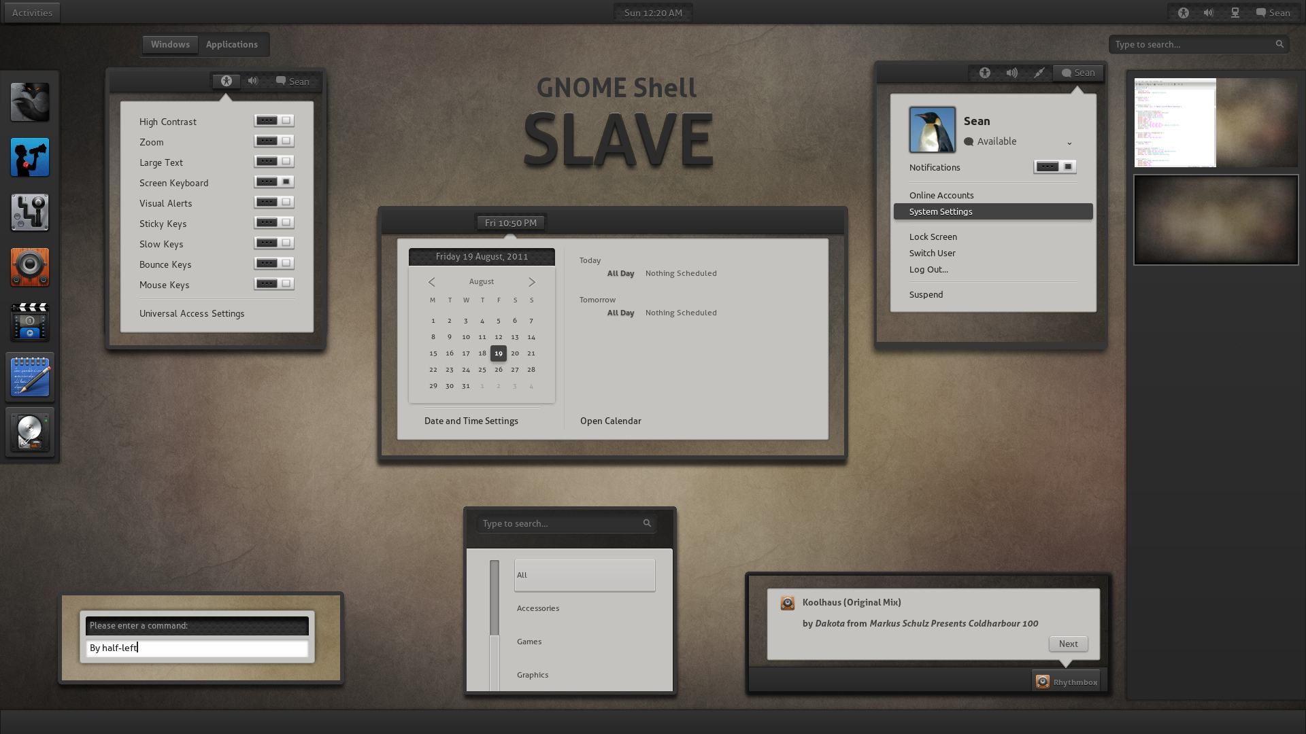This screenshot has height=734, width=1306.
Task: Open Calendar from clock widget
Action: 610,420
